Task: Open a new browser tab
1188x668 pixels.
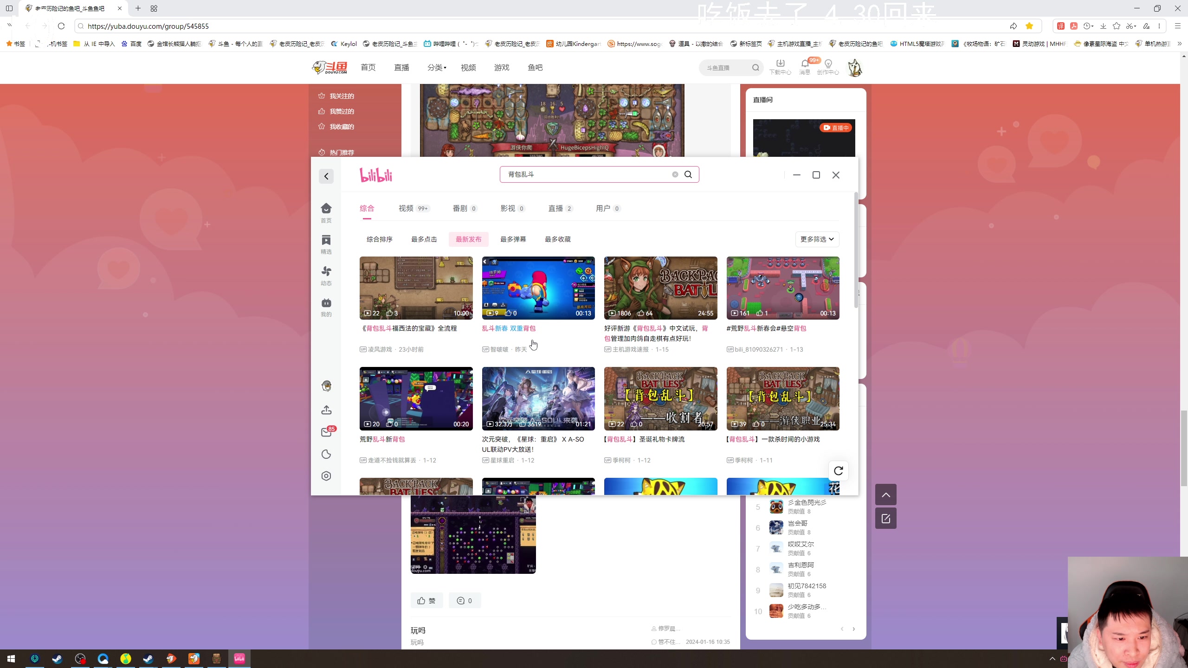Action: click(x=138, y=8)
